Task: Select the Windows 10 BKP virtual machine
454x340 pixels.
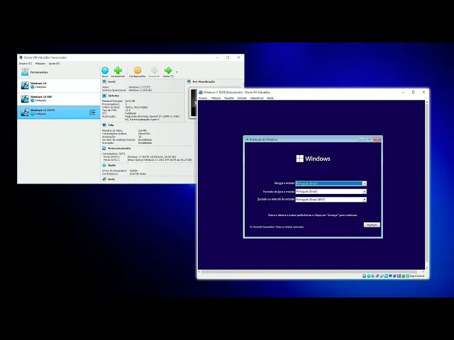Action: tap(58, 98)
